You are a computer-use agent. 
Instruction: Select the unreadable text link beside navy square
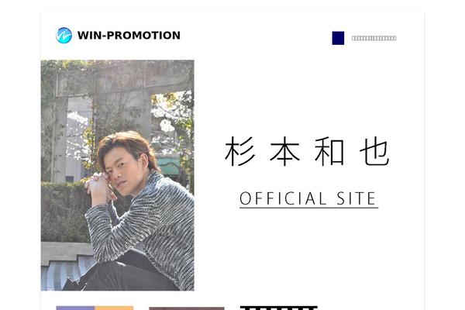coord(374,38)
